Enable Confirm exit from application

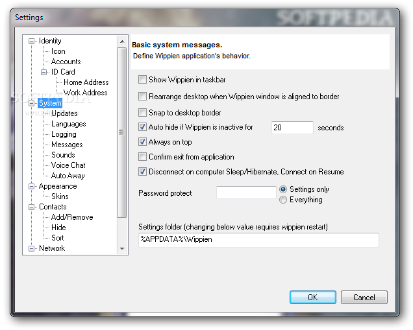tap(142, 157)
